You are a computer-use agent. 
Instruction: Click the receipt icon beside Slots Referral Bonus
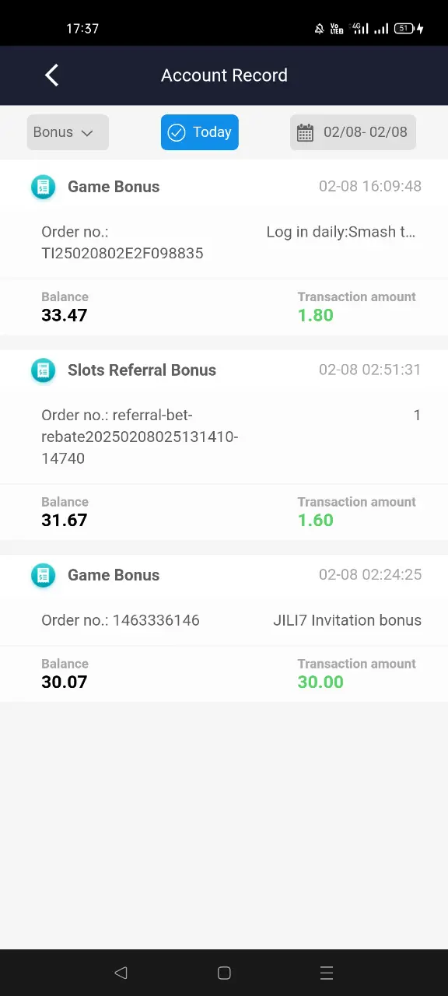tap(43, 370)
